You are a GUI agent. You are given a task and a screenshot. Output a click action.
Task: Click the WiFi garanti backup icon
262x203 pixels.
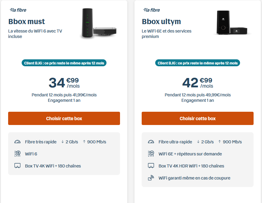pos(151,178)
